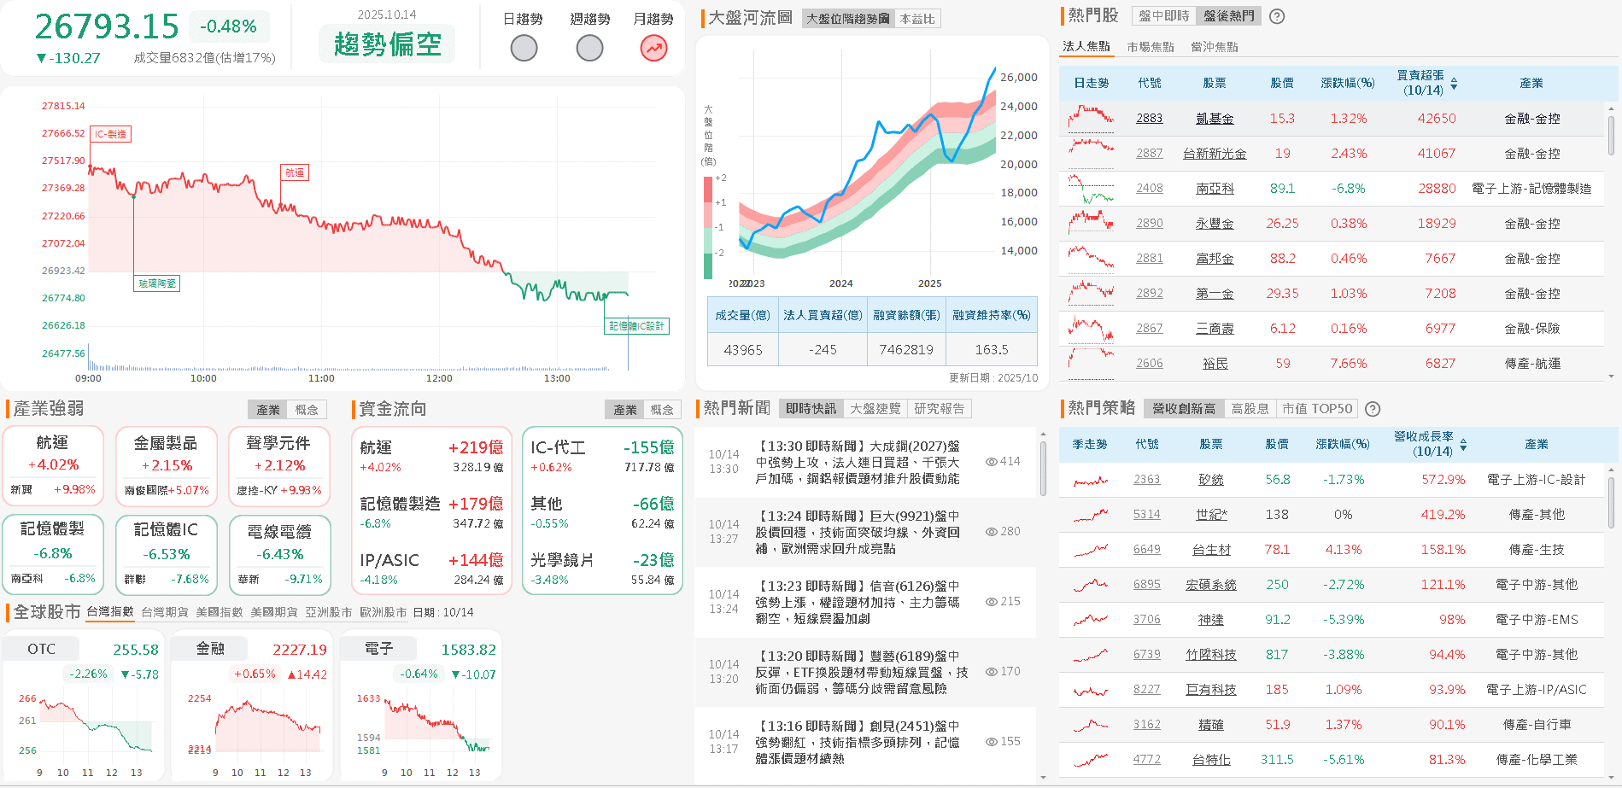Screen dimensions: 1622x788
Task: Select 高股息 strategy
Action: pyautogui.click(x=1250, y=409)
